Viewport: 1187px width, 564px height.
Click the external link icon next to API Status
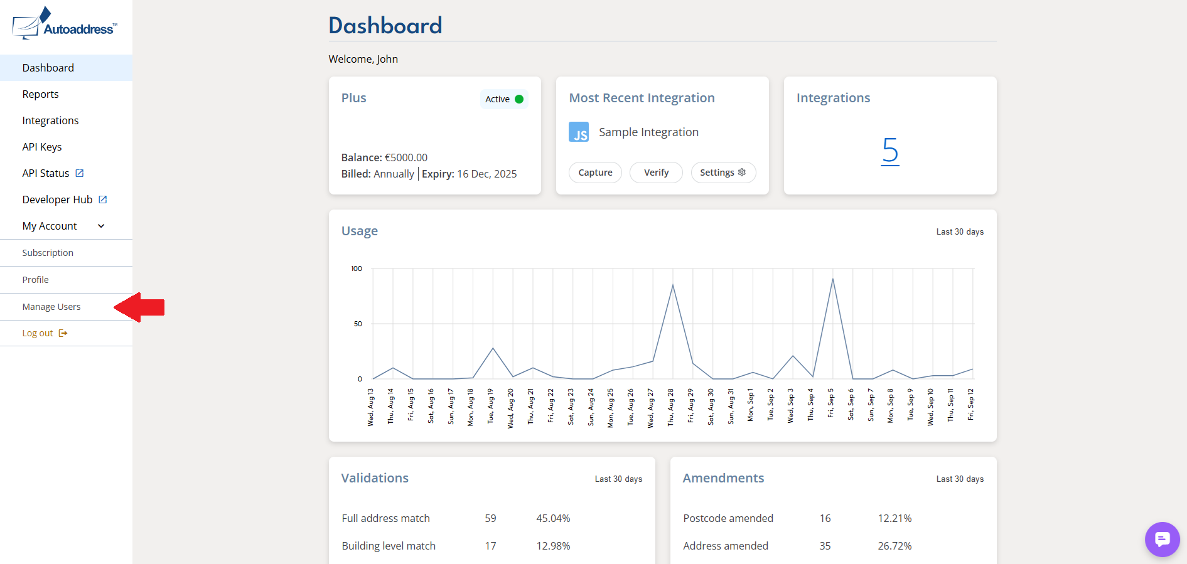click(x=80, y=173)
